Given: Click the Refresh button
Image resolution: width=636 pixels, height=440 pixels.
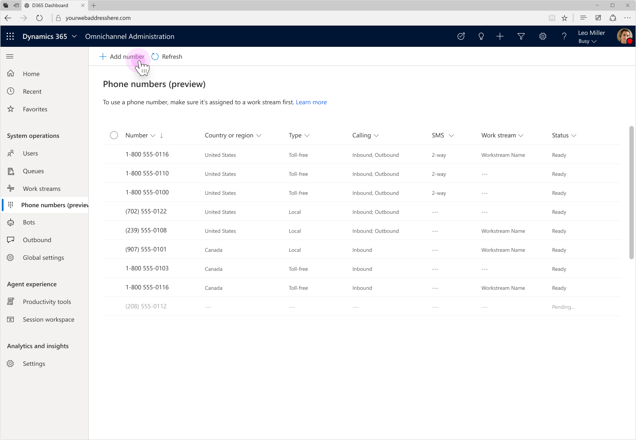Looking at the screenshot, I should (x=167, y=57).
